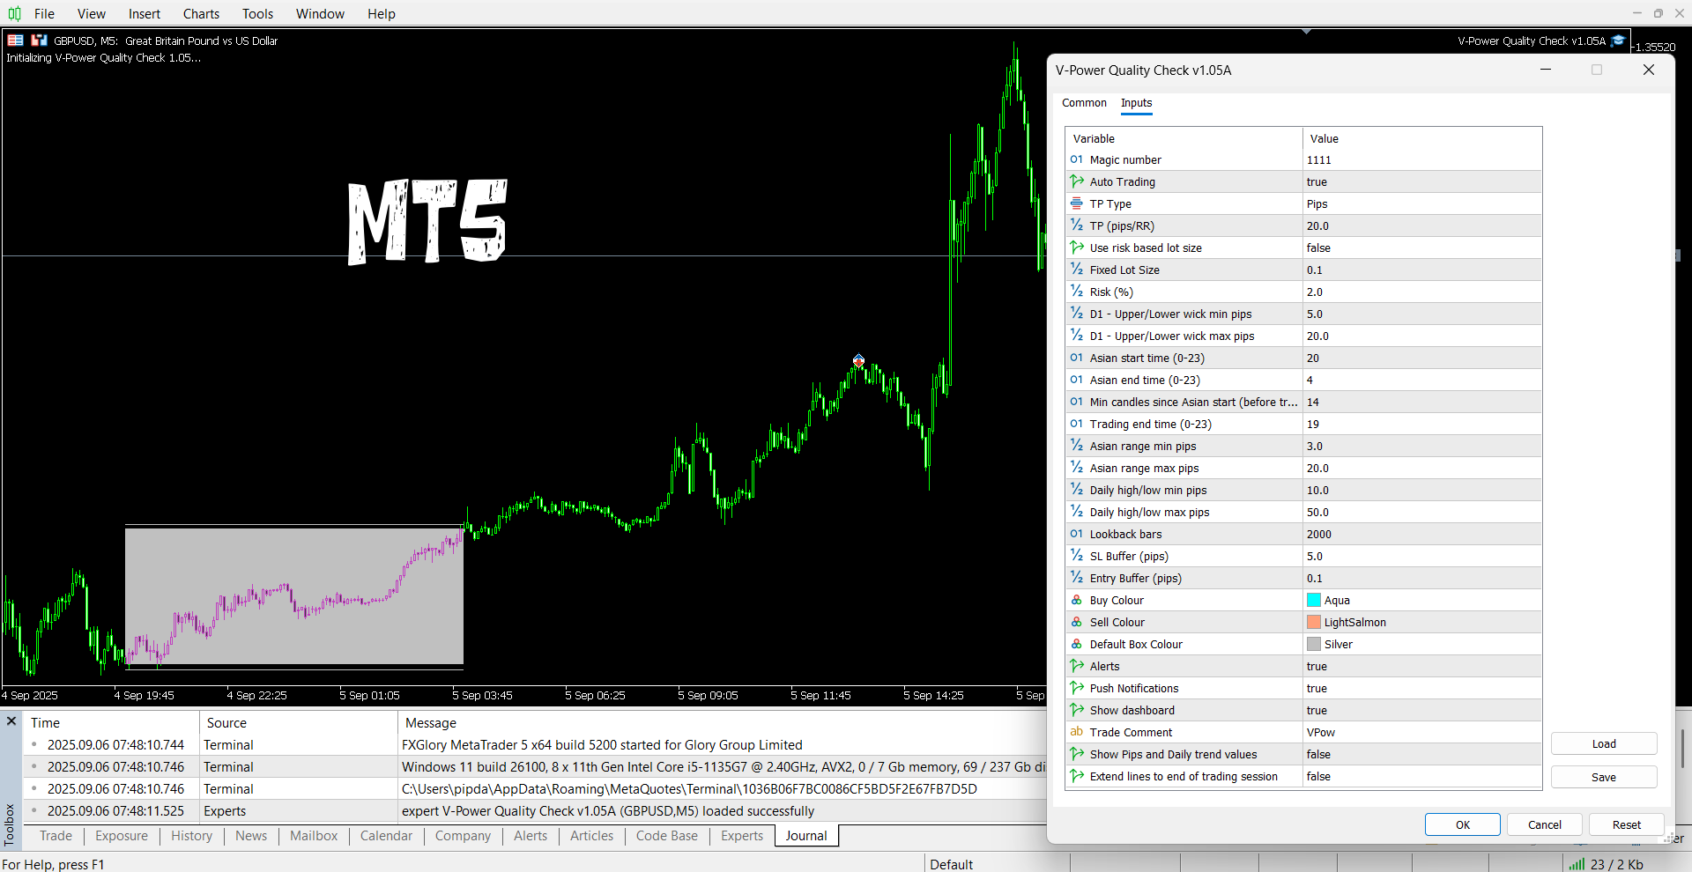Viewport: 1692px width, 872px height.
Task: Click the Trade Comment string type icon
Action: [1077, 732]
